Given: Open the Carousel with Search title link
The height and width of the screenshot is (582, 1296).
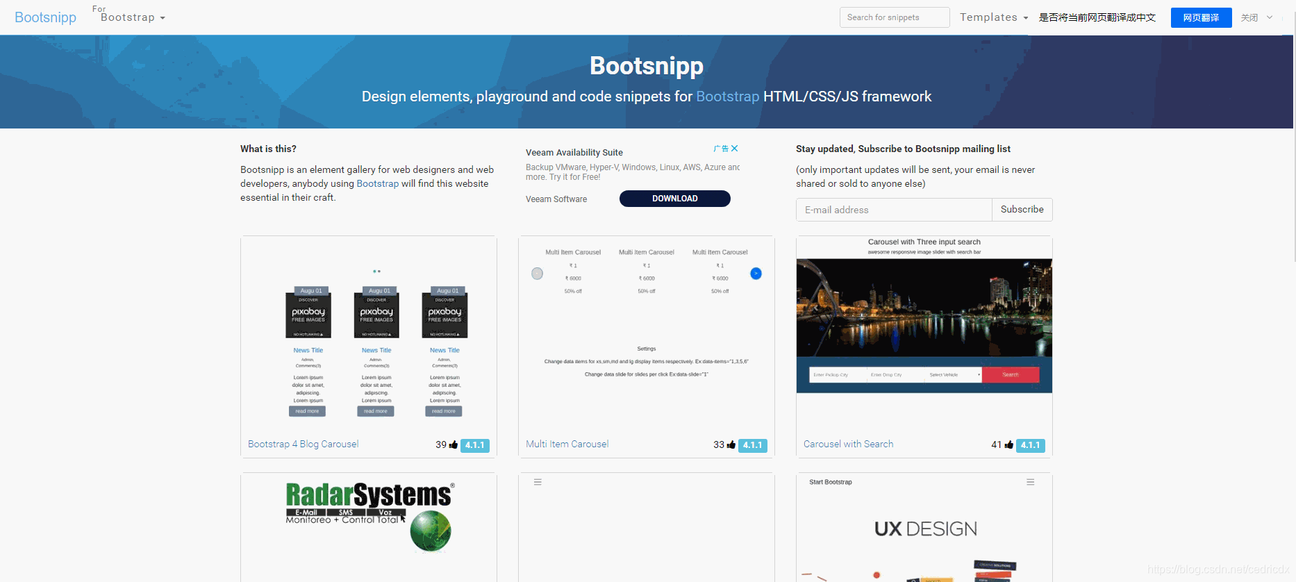Looking at the screenshot, I should click(x=849, y=444).
